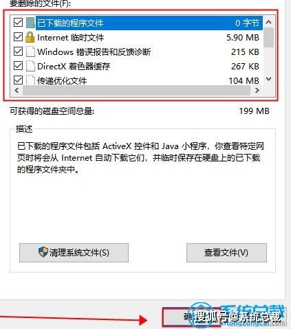Click the 确定 button at the bottom
This screenshot has height=329, width=291.
[189, 317]
